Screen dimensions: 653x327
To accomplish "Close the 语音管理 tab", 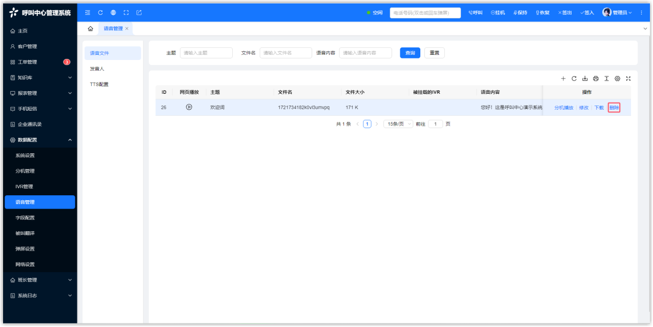I will (127, 29).
